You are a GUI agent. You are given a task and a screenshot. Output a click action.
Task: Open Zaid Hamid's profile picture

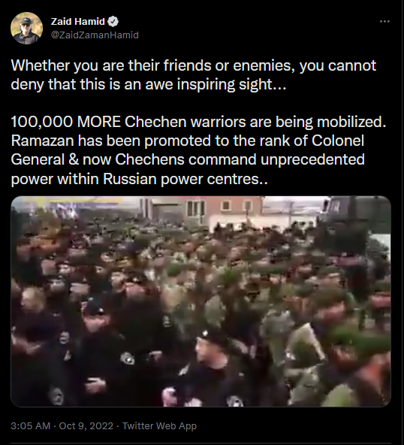tap(26, 28)
